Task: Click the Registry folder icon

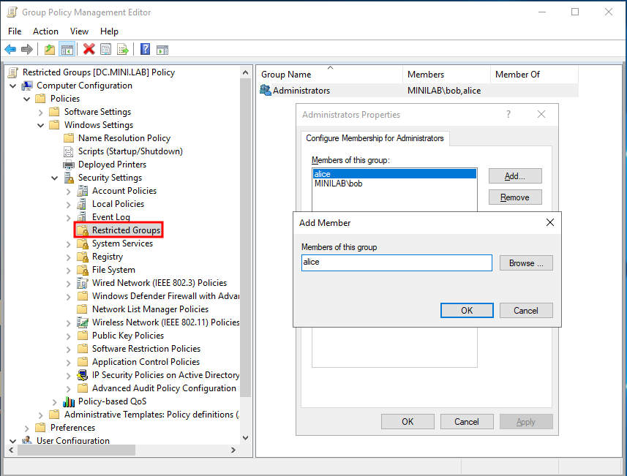Action: pyautogui.click(x=83, y=257)
